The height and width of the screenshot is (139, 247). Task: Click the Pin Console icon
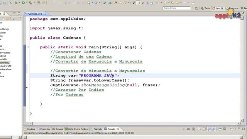tap(220, 129)
